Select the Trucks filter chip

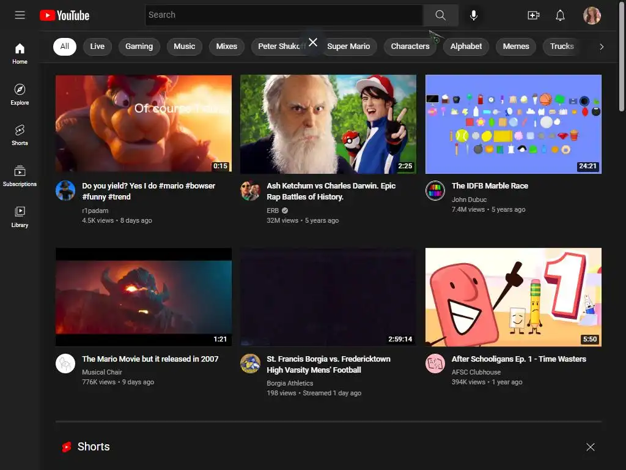coord(562,47)
